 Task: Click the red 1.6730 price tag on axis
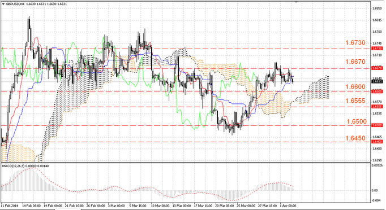(377, 49)
